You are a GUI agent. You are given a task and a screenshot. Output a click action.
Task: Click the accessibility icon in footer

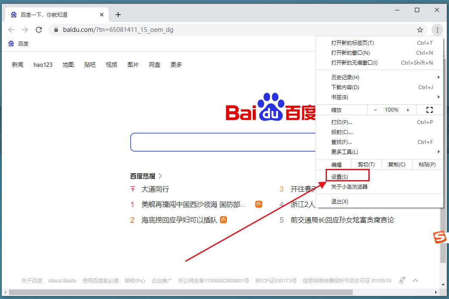coord(402,280)
